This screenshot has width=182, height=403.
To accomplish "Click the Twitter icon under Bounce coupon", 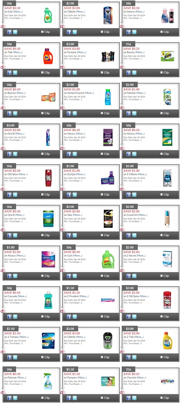I will tap(15, 113).
